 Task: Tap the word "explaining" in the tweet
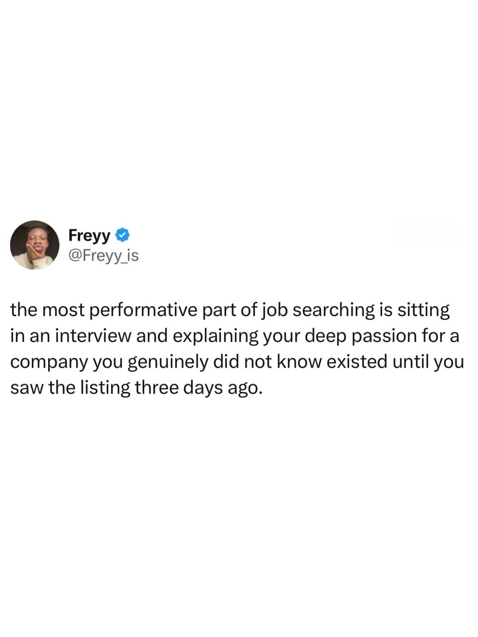click(215, 336)
